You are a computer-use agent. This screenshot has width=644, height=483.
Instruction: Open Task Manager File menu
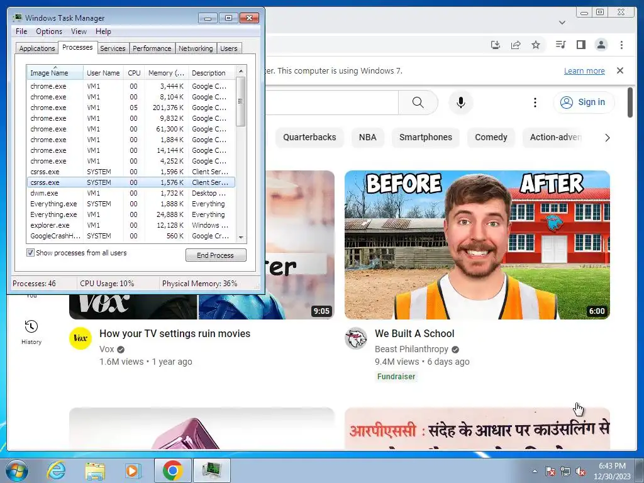pos(21,31)
